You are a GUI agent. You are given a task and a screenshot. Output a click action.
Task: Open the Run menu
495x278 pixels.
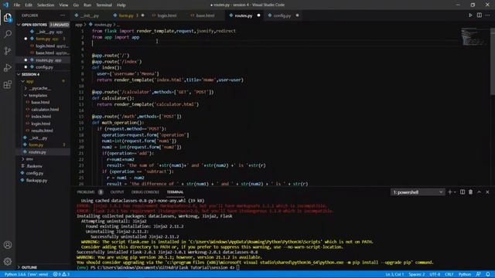[x=87, y=5]
